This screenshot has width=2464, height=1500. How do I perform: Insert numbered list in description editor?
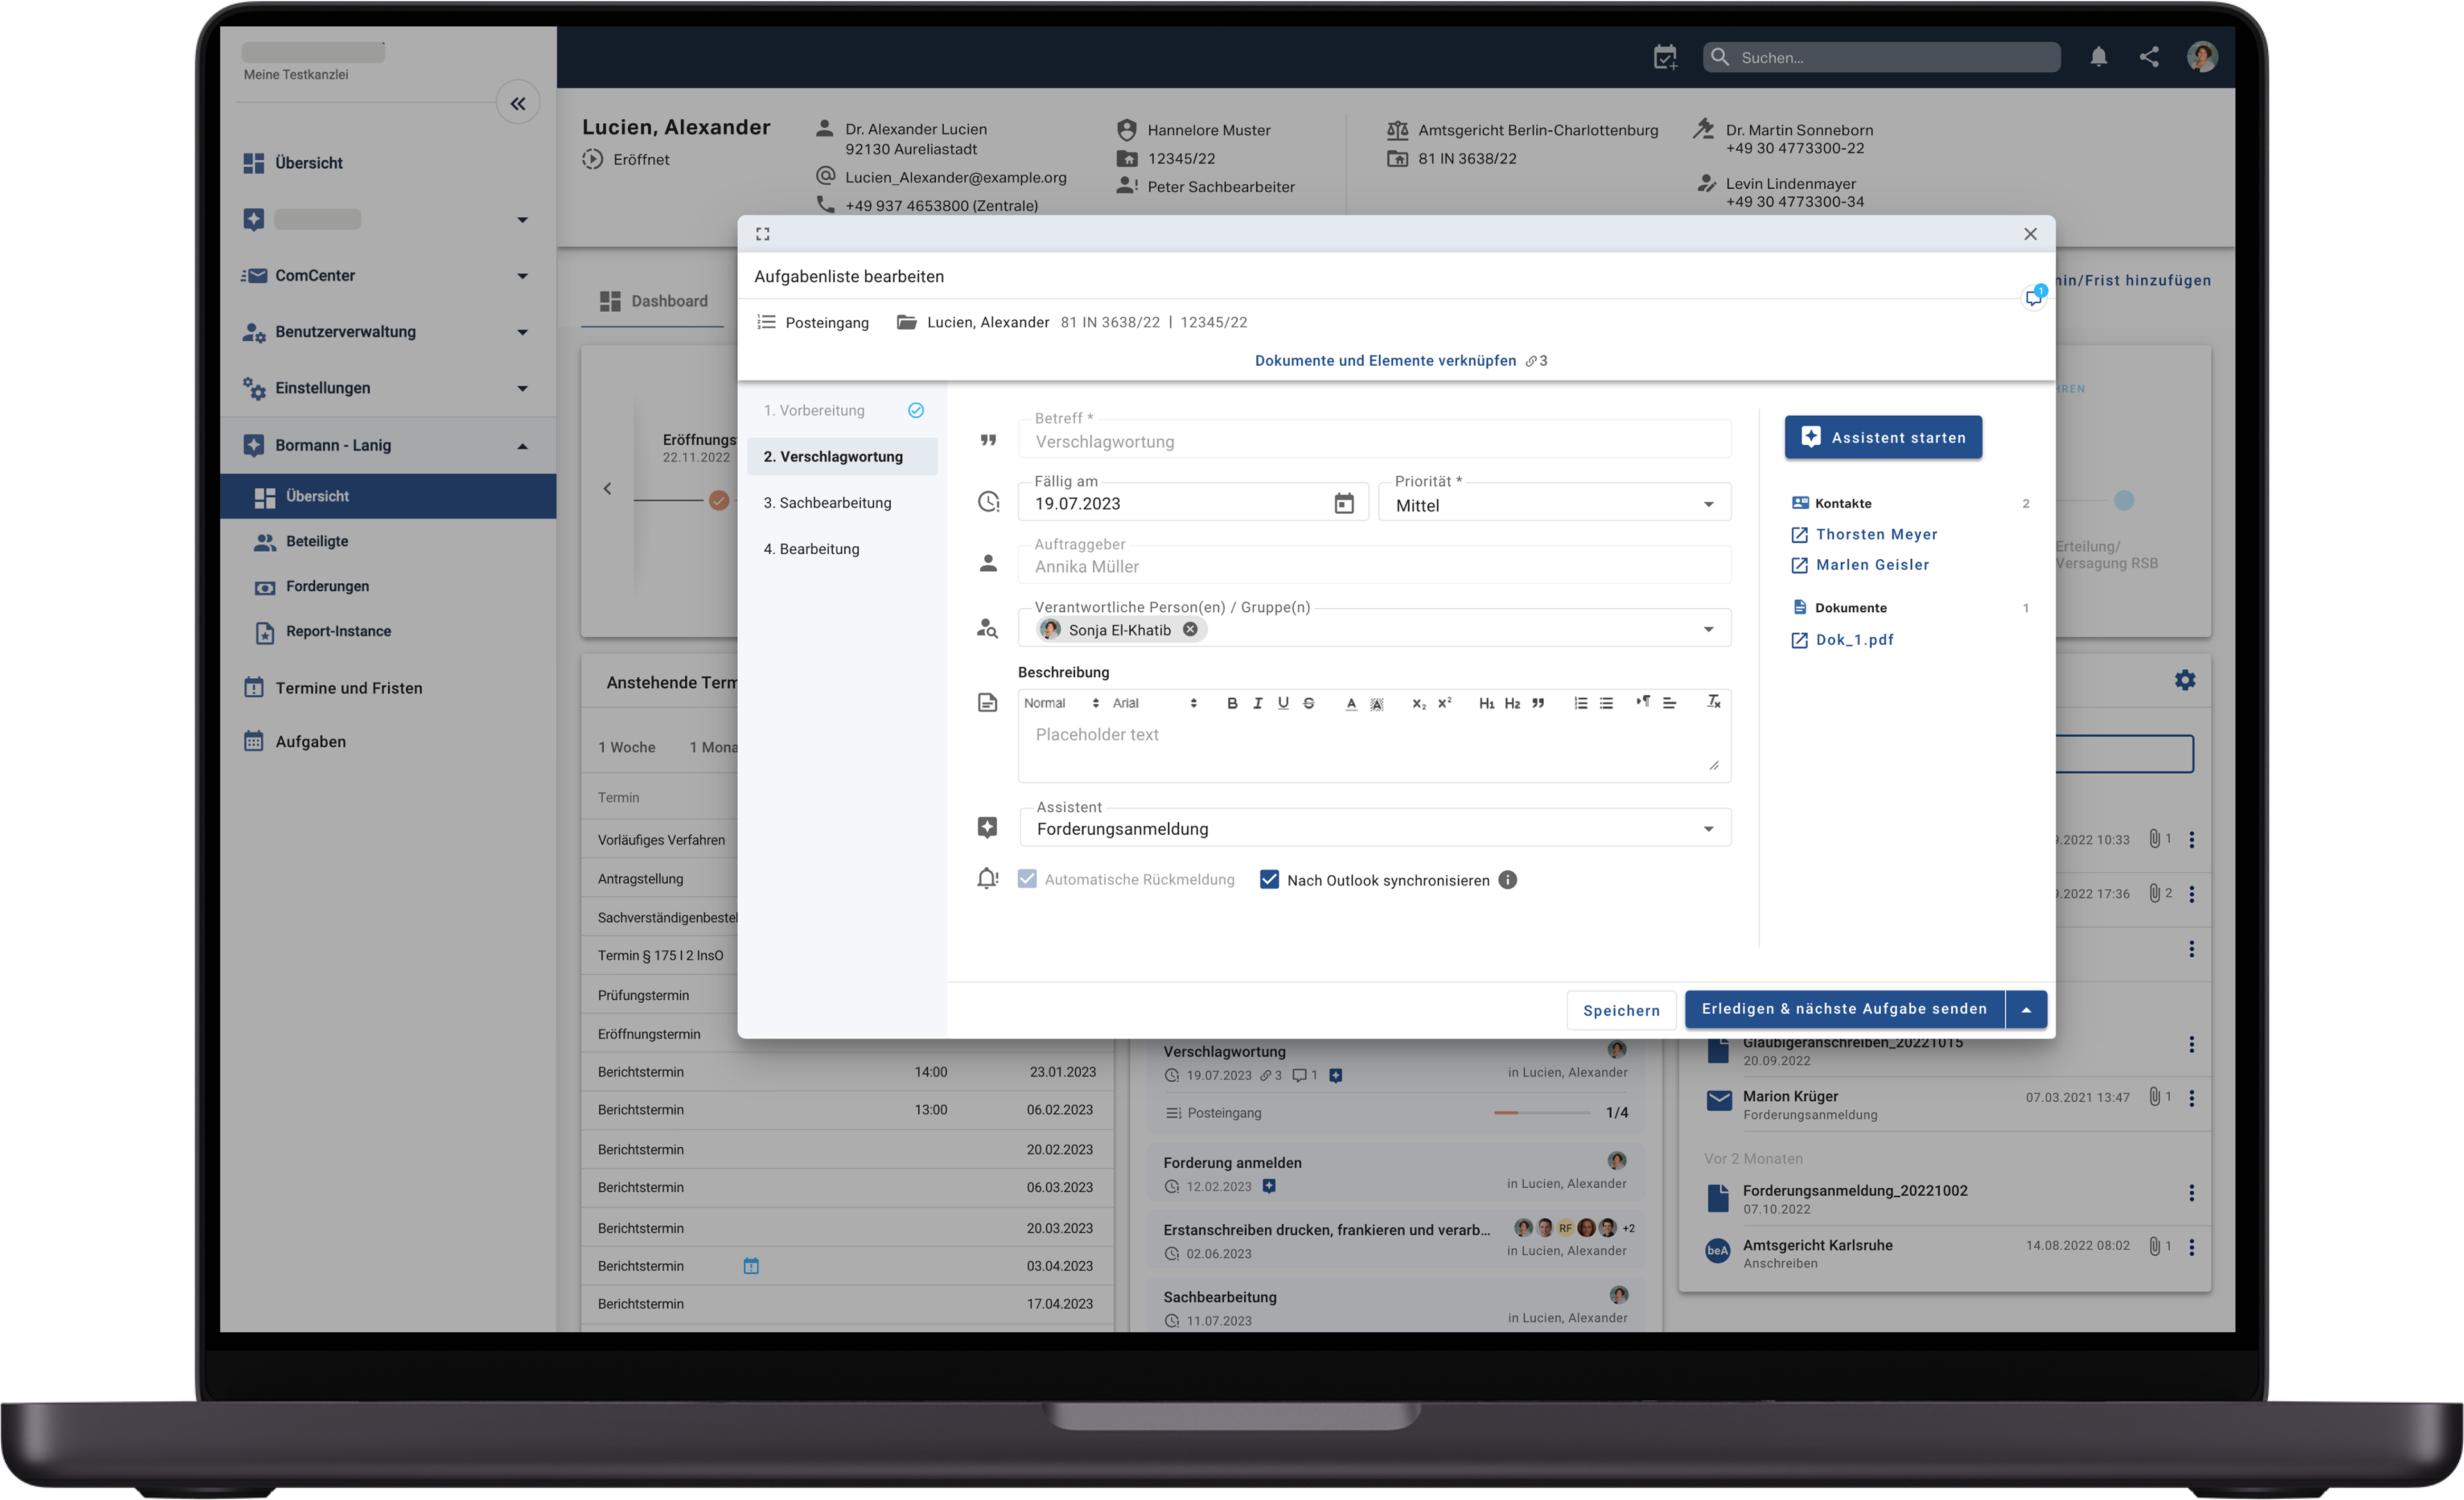pos(1580,703)
